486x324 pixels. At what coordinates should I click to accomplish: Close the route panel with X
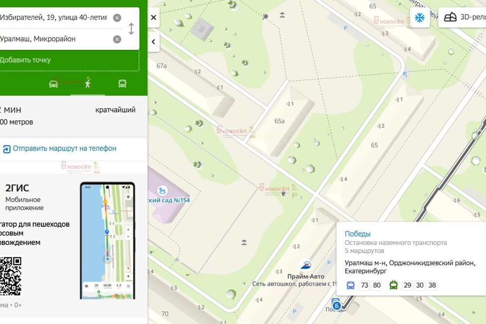click(154, 18)
